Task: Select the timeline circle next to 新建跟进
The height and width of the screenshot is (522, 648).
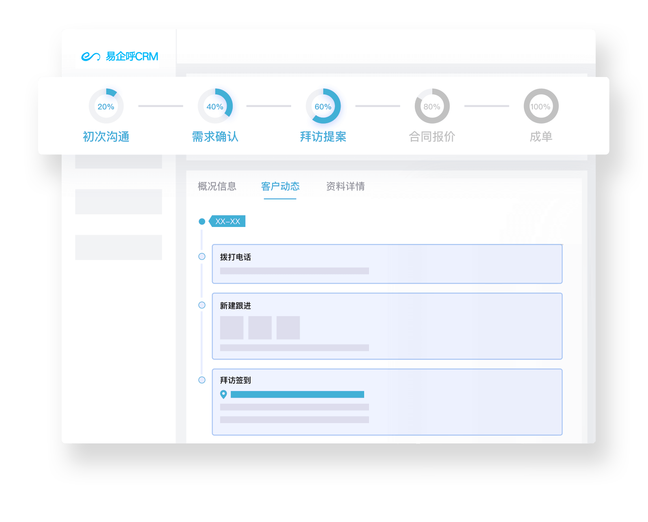Action: coord(202,305)
